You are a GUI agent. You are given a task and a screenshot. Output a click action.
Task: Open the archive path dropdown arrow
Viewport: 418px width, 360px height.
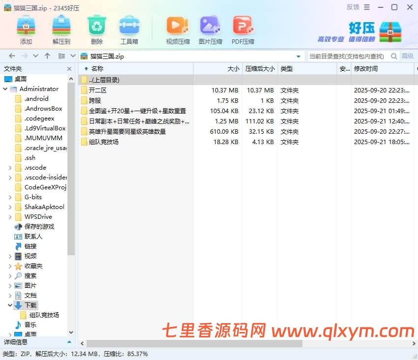(x=299, y=56)
